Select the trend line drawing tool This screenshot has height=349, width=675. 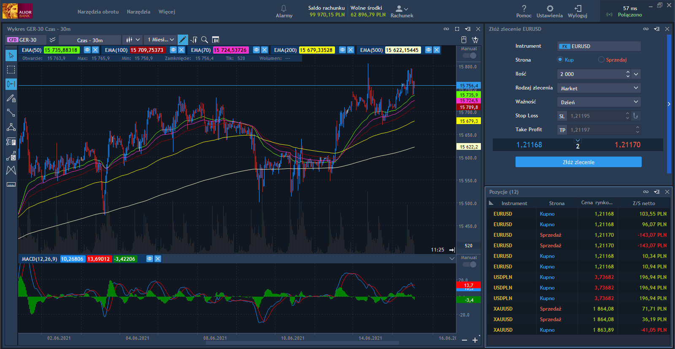[x=11, y=113]
